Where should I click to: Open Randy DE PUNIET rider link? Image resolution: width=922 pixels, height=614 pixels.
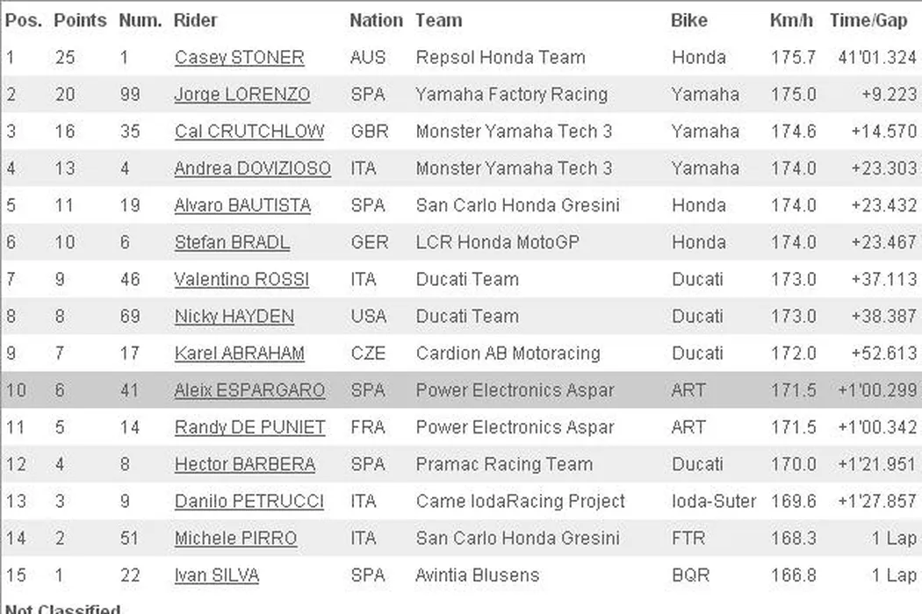coord(249,427)
